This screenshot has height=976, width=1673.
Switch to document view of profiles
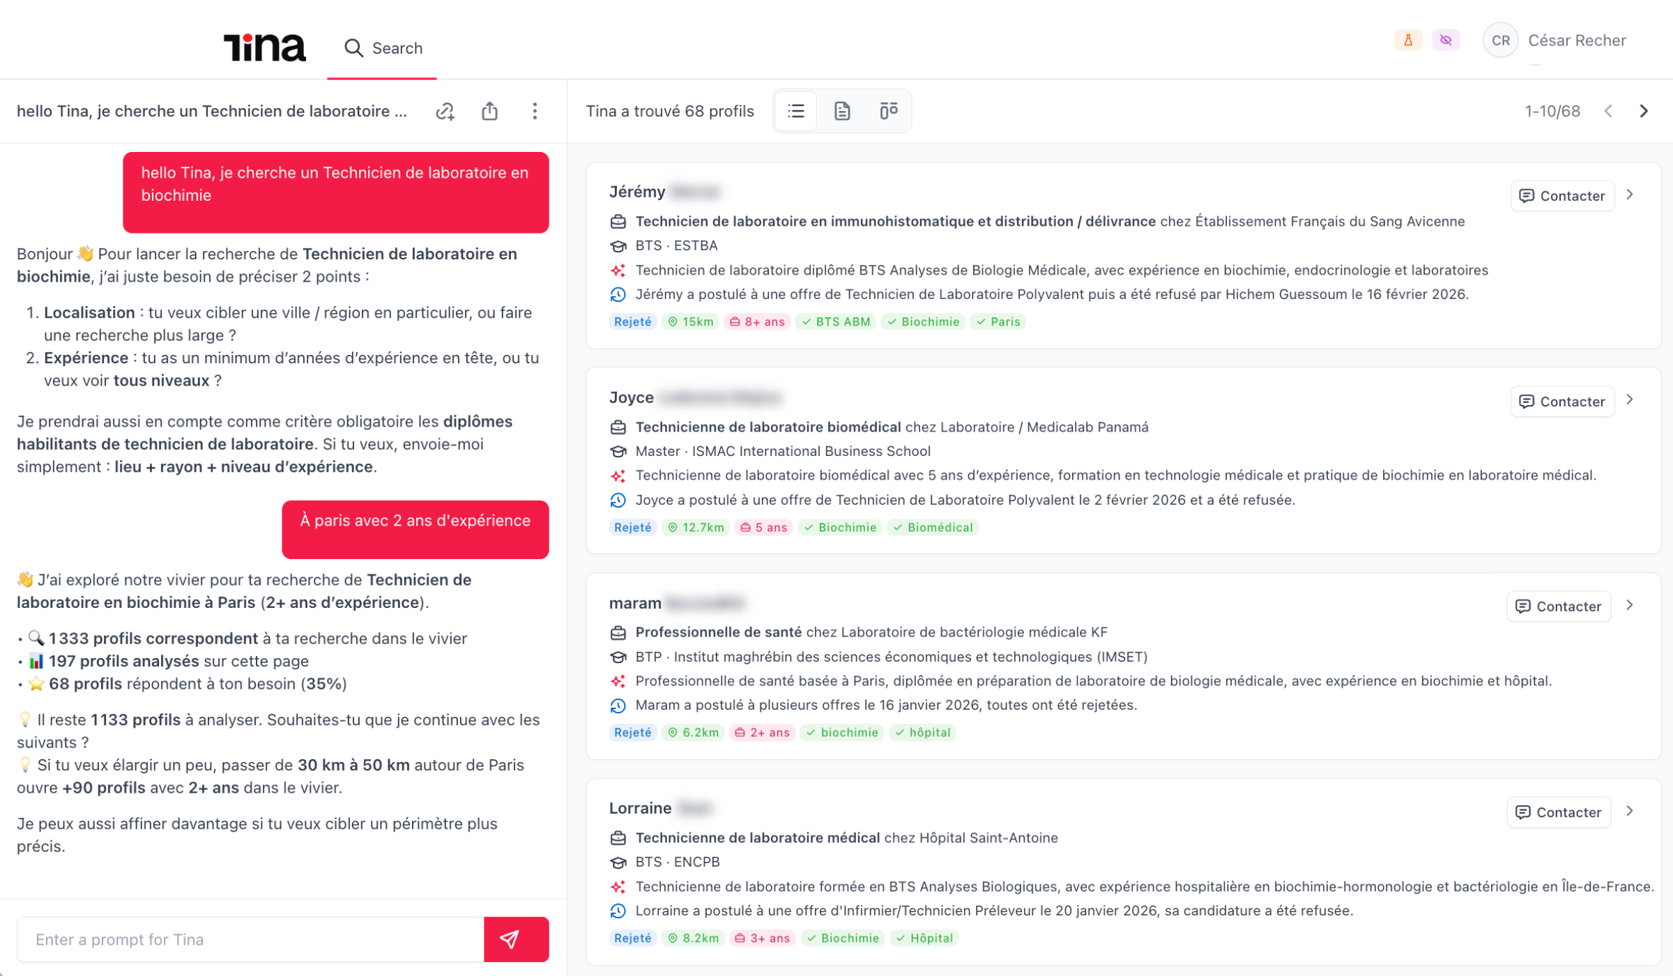(842, 111)
